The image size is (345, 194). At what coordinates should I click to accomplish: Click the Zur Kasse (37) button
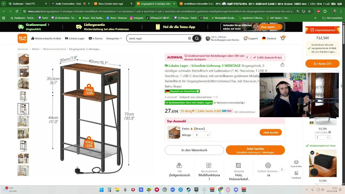pyautogui.click(x=322, y=64)
